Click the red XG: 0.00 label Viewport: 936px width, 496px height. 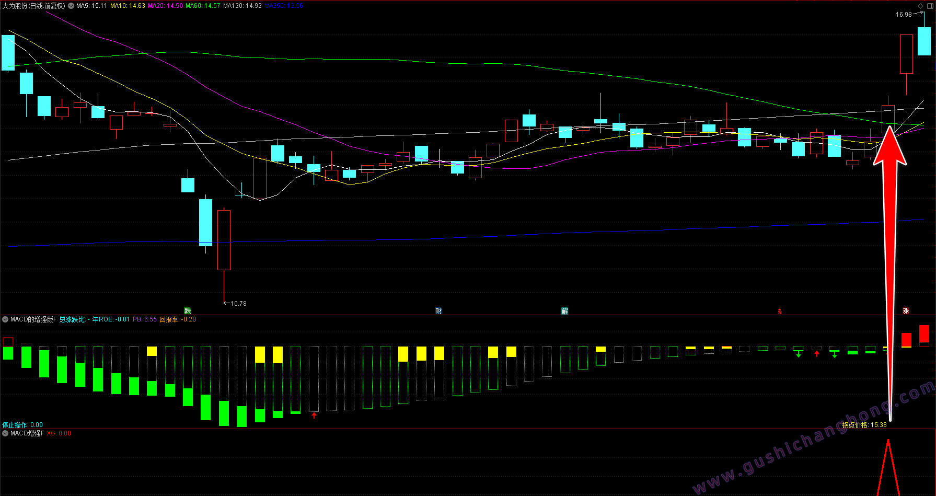click(59, 433)
